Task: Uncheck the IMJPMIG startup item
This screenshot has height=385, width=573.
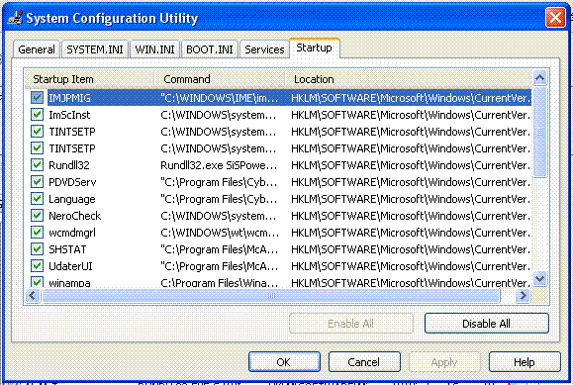Action: (37, 98)
